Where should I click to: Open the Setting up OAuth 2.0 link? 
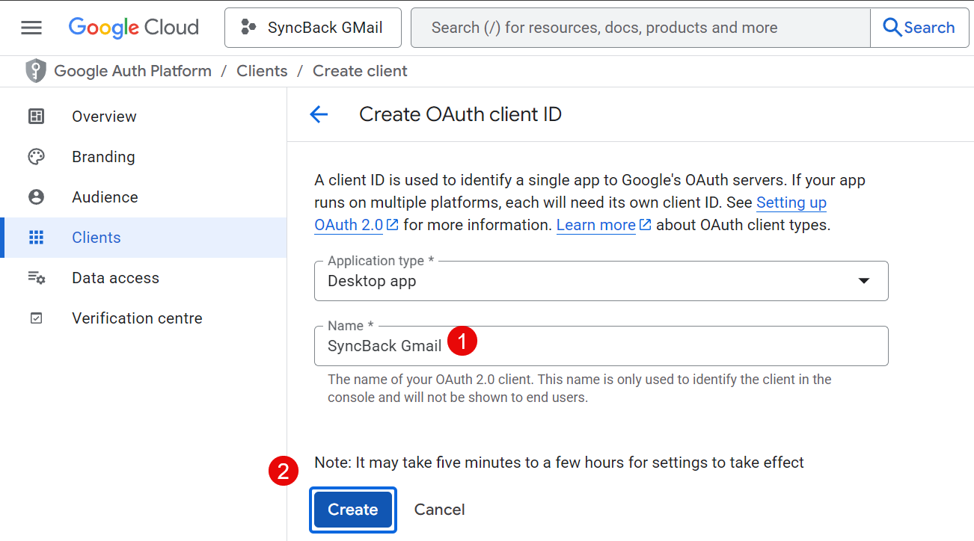pyautogui.click(x=791, y=203)
